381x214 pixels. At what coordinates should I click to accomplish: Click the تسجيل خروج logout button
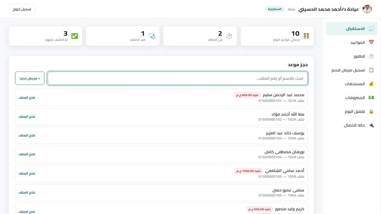click(x=22, y=9)
